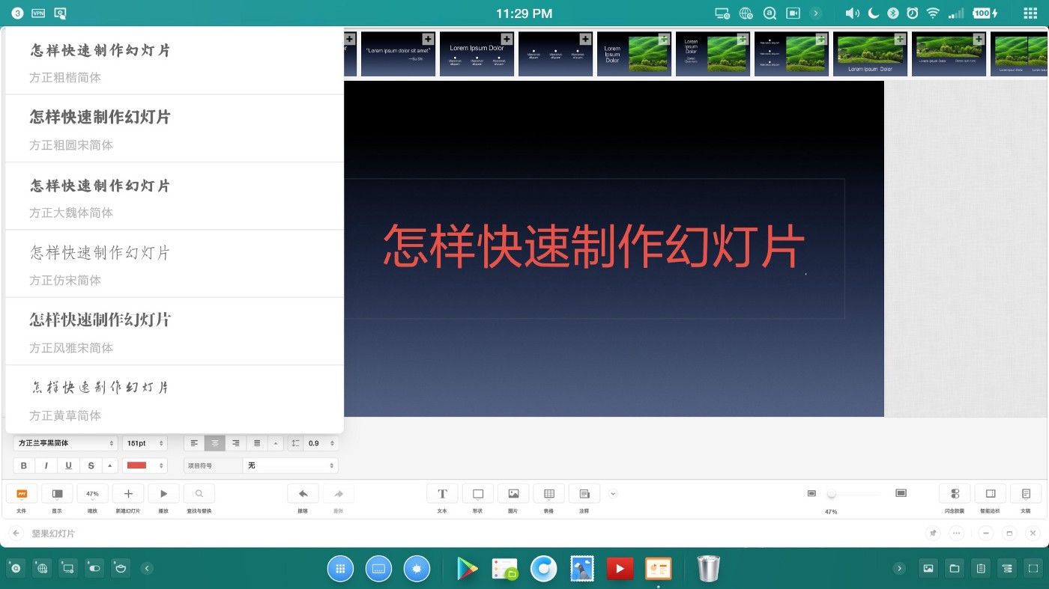Toggle italic formatting (I)
Image resolution: width=1049 pixels, height=589 pixels.
click(x=46, y=466)
